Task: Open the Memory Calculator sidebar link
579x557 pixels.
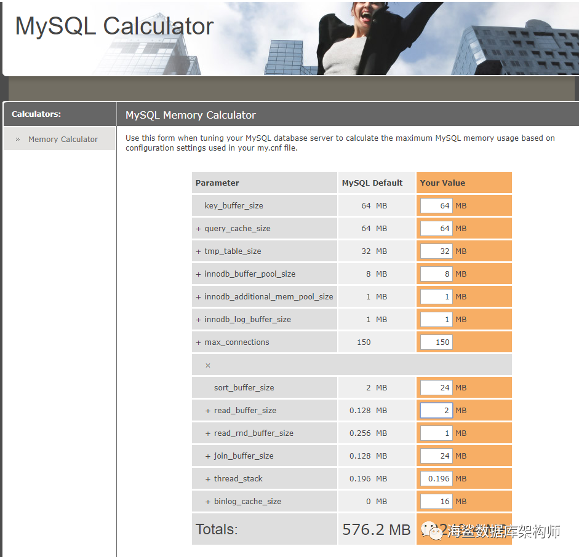Action: click(x=63, y=140)
